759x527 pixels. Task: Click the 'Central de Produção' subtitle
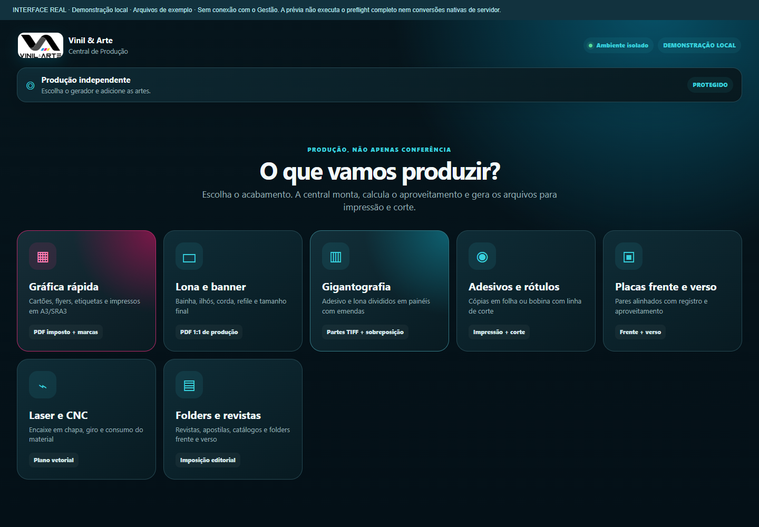point(98,52)
